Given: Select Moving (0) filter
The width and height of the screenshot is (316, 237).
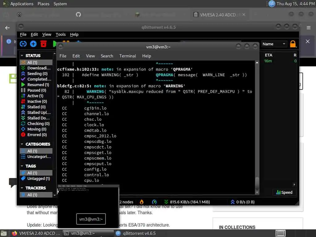Looking at the screenshot, I should [x=36, y=129].
